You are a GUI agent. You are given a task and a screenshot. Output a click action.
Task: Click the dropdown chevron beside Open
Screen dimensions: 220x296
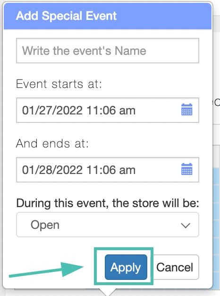click(x=186, y=226)
